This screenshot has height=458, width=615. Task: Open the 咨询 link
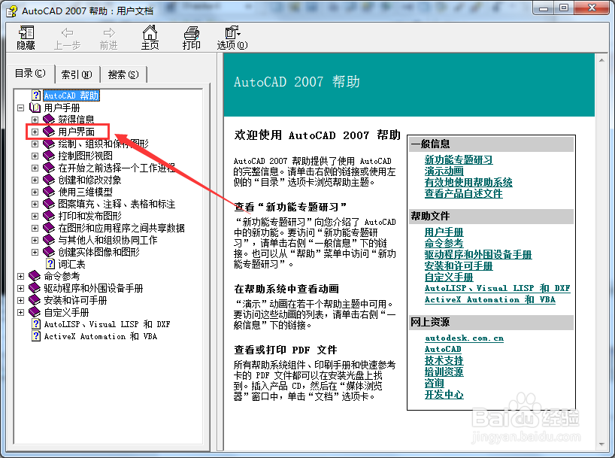[x=435, y=383]
